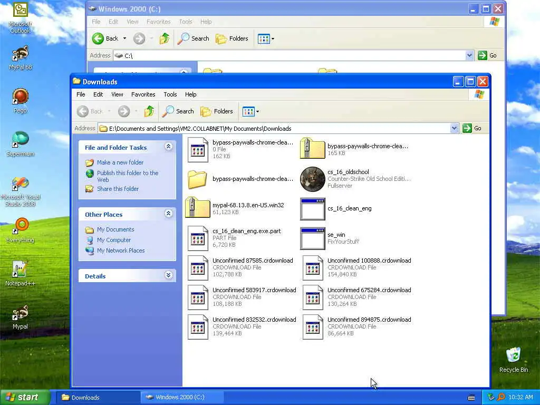Open the Favorites menu in Downloads window

point(143,94)
